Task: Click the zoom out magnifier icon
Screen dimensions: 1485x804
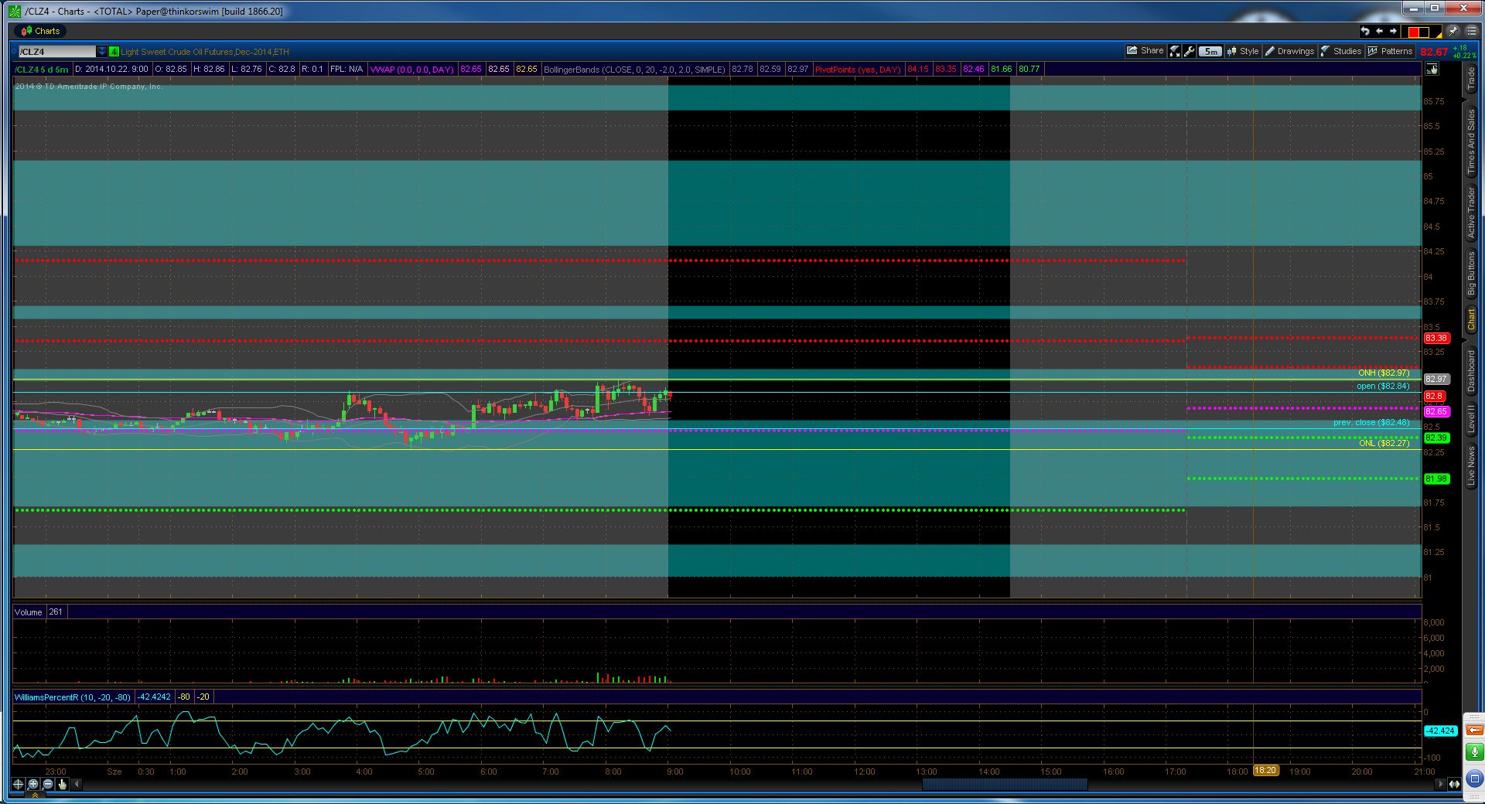Action: pyautogui.click(x=48, y=784)
